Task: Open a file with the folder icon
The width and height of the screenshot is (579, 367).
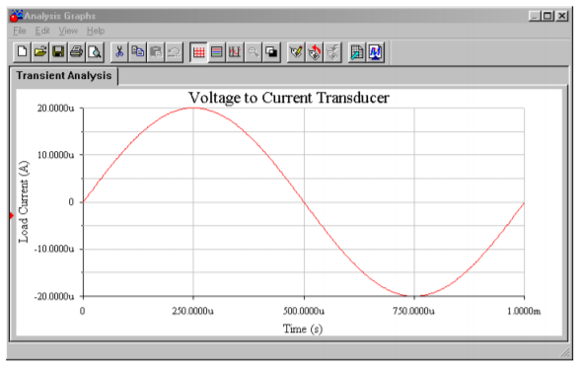Action: tap(40, 51)
